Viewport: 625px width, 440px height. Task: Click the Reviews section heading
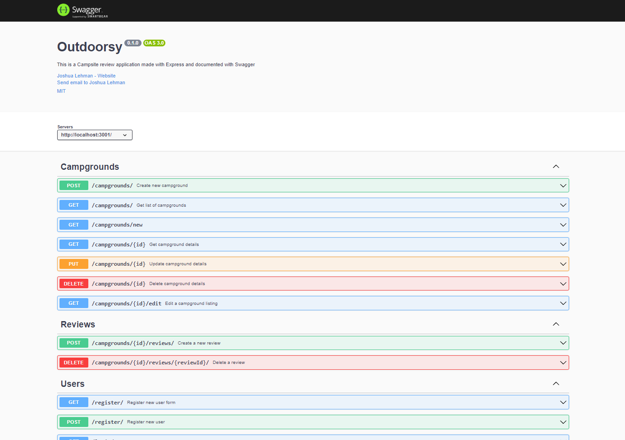click(78, 324)
